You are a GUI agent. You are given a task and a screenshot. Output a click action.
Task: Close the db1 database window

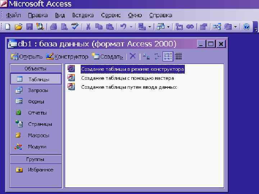(x=221, y=44)
